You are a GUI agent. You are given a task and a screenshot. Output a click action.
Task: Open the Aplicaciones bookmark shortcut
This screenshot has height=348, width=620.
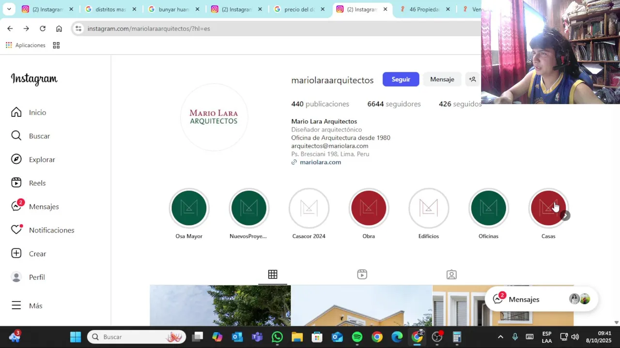click(25, 45)
